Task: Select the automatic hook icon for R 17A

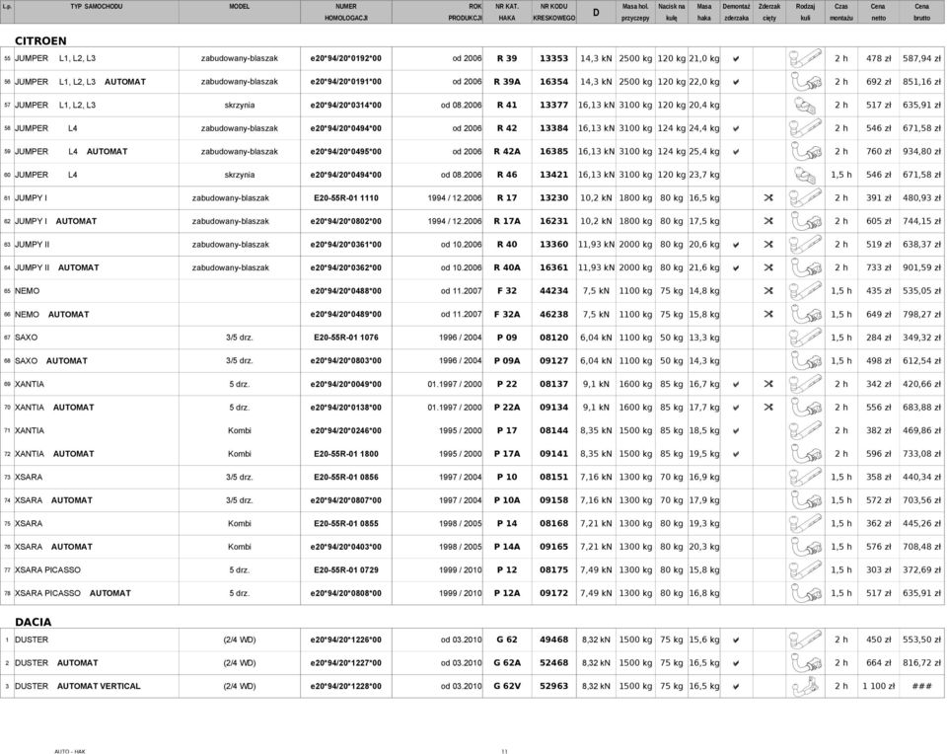Action: click(805, 221)
